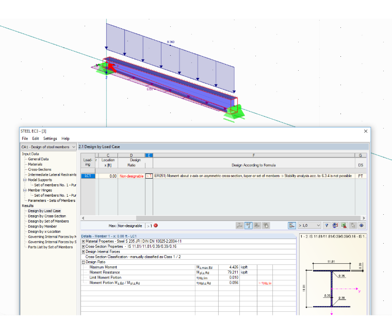This screenshot has height=334, width=392.
Task: Click the third grayed results filter icon
Action: point(257,226)
